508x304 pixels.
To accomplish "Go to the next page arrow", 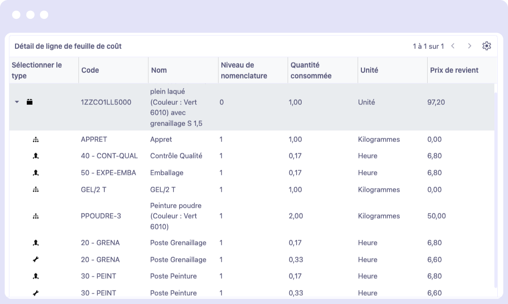I will click(x=469, y=46).
